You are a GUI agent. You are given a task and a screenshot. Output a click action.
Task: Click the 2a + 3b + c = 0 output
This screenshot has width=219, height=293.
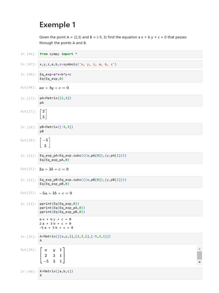tap(54, 169)
